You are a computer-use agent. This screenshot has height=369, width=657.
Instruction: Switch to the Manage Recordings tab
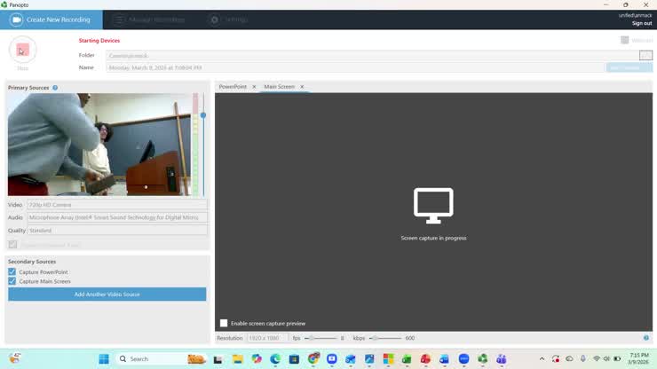pos(149,20)
